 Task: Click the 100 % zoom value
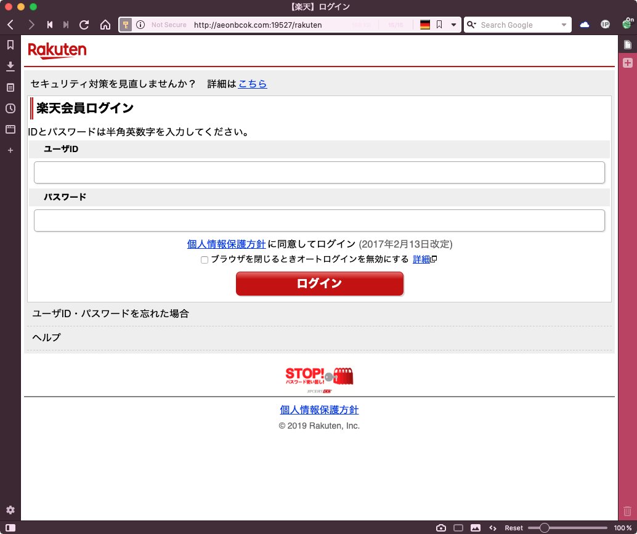click(623, 528)
